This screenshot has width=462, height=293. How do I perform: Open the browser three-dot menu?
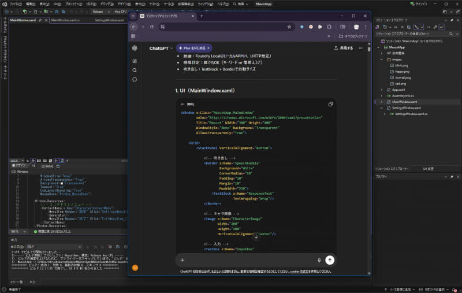coord(366,27)
